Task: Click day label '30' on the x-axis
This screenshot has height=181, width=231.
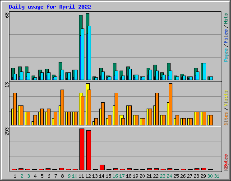Action: coord(210,176)
